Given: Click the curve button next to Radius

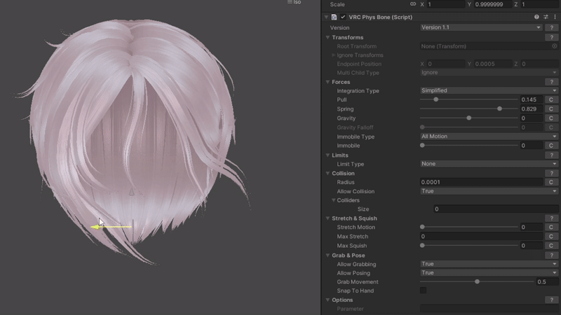Looking at the screenshot, I should pos(551,182).
